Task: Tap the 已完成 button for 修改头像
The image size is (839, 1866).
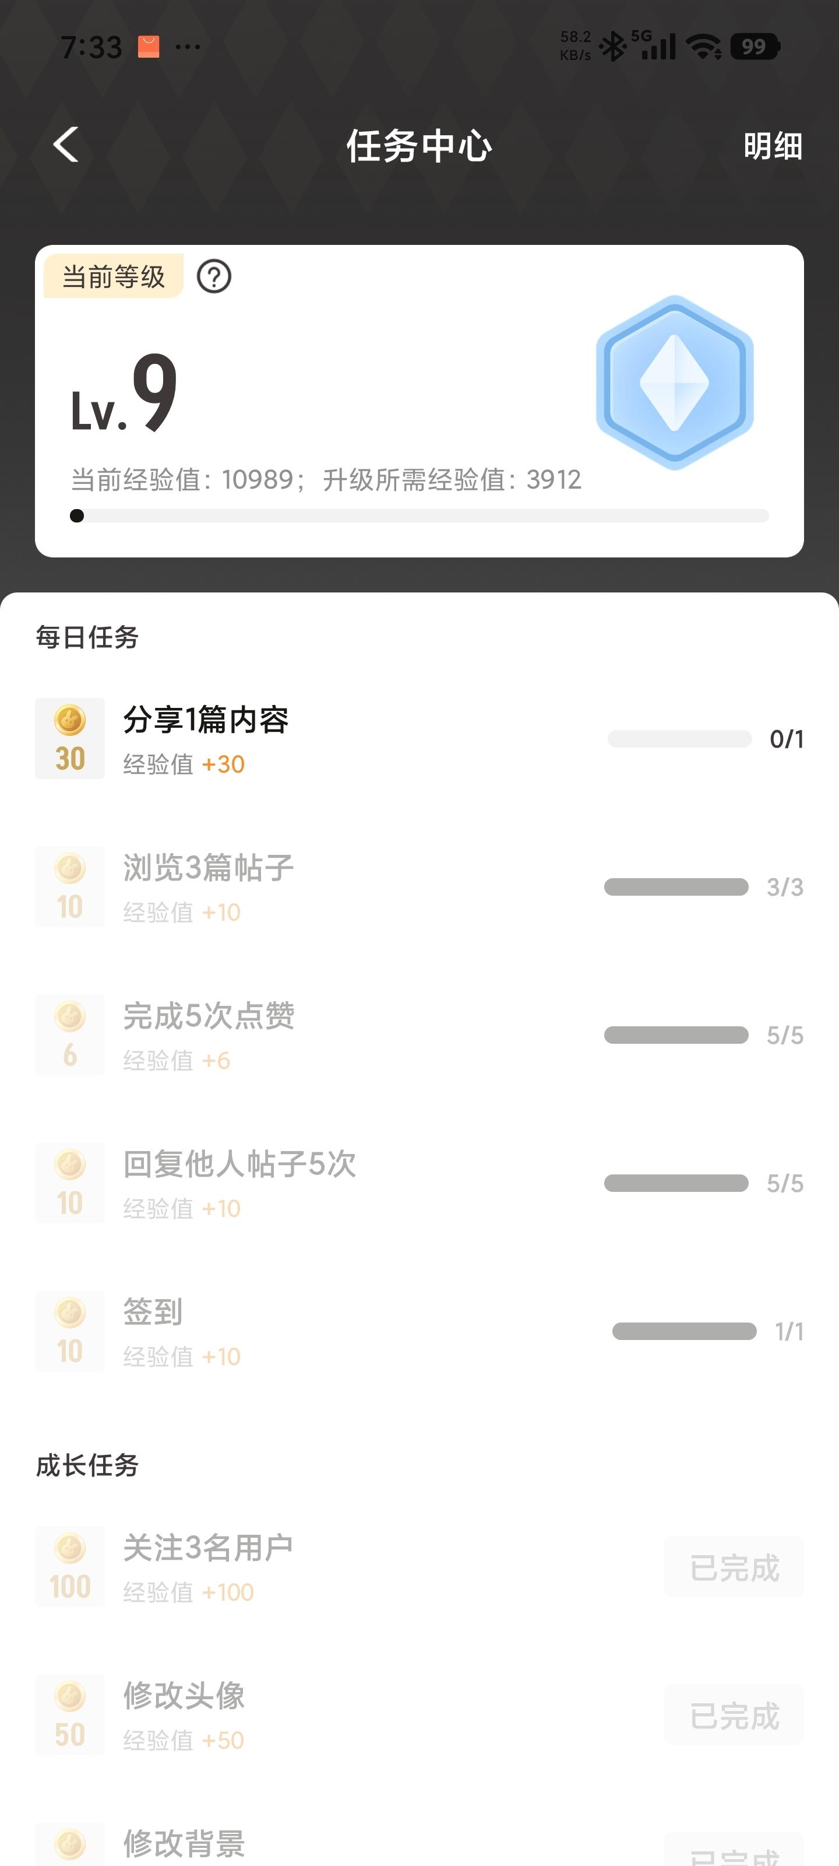Action: pos(734,1716)
